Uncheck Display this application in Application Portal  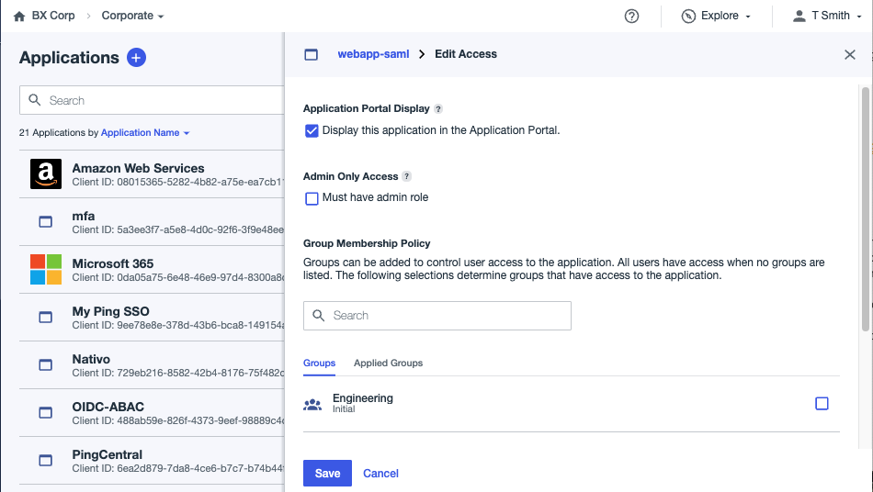click(312, 130)
